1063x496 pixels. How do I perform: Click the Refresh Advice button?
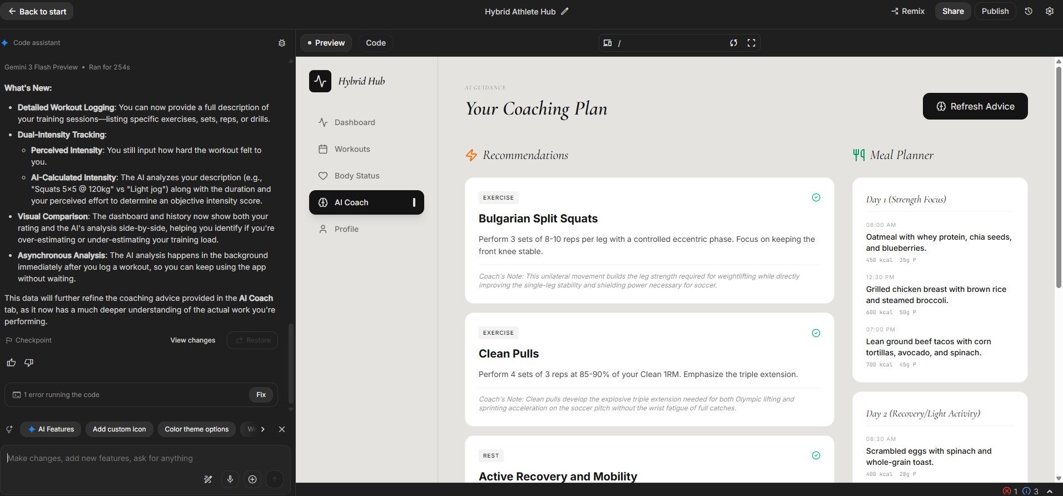click(975, 106)
